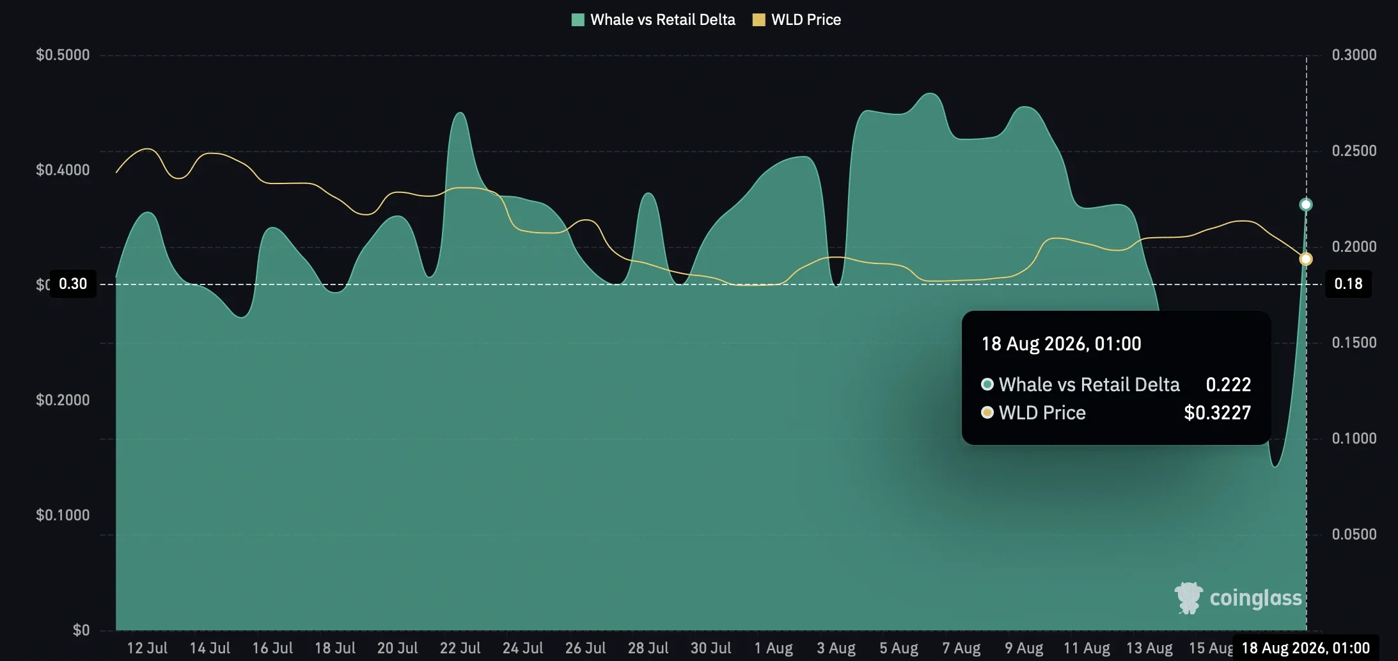Viewport: 1398px width, 661px height.
Task: Click the 9 Aug date tick on x-axis
Action: tap(1024, 648)
